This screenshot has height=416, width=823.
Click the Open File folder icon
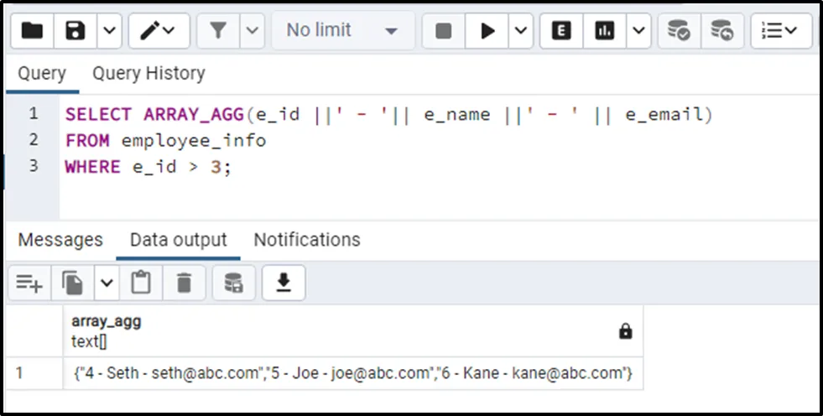(x=32, y=31)
